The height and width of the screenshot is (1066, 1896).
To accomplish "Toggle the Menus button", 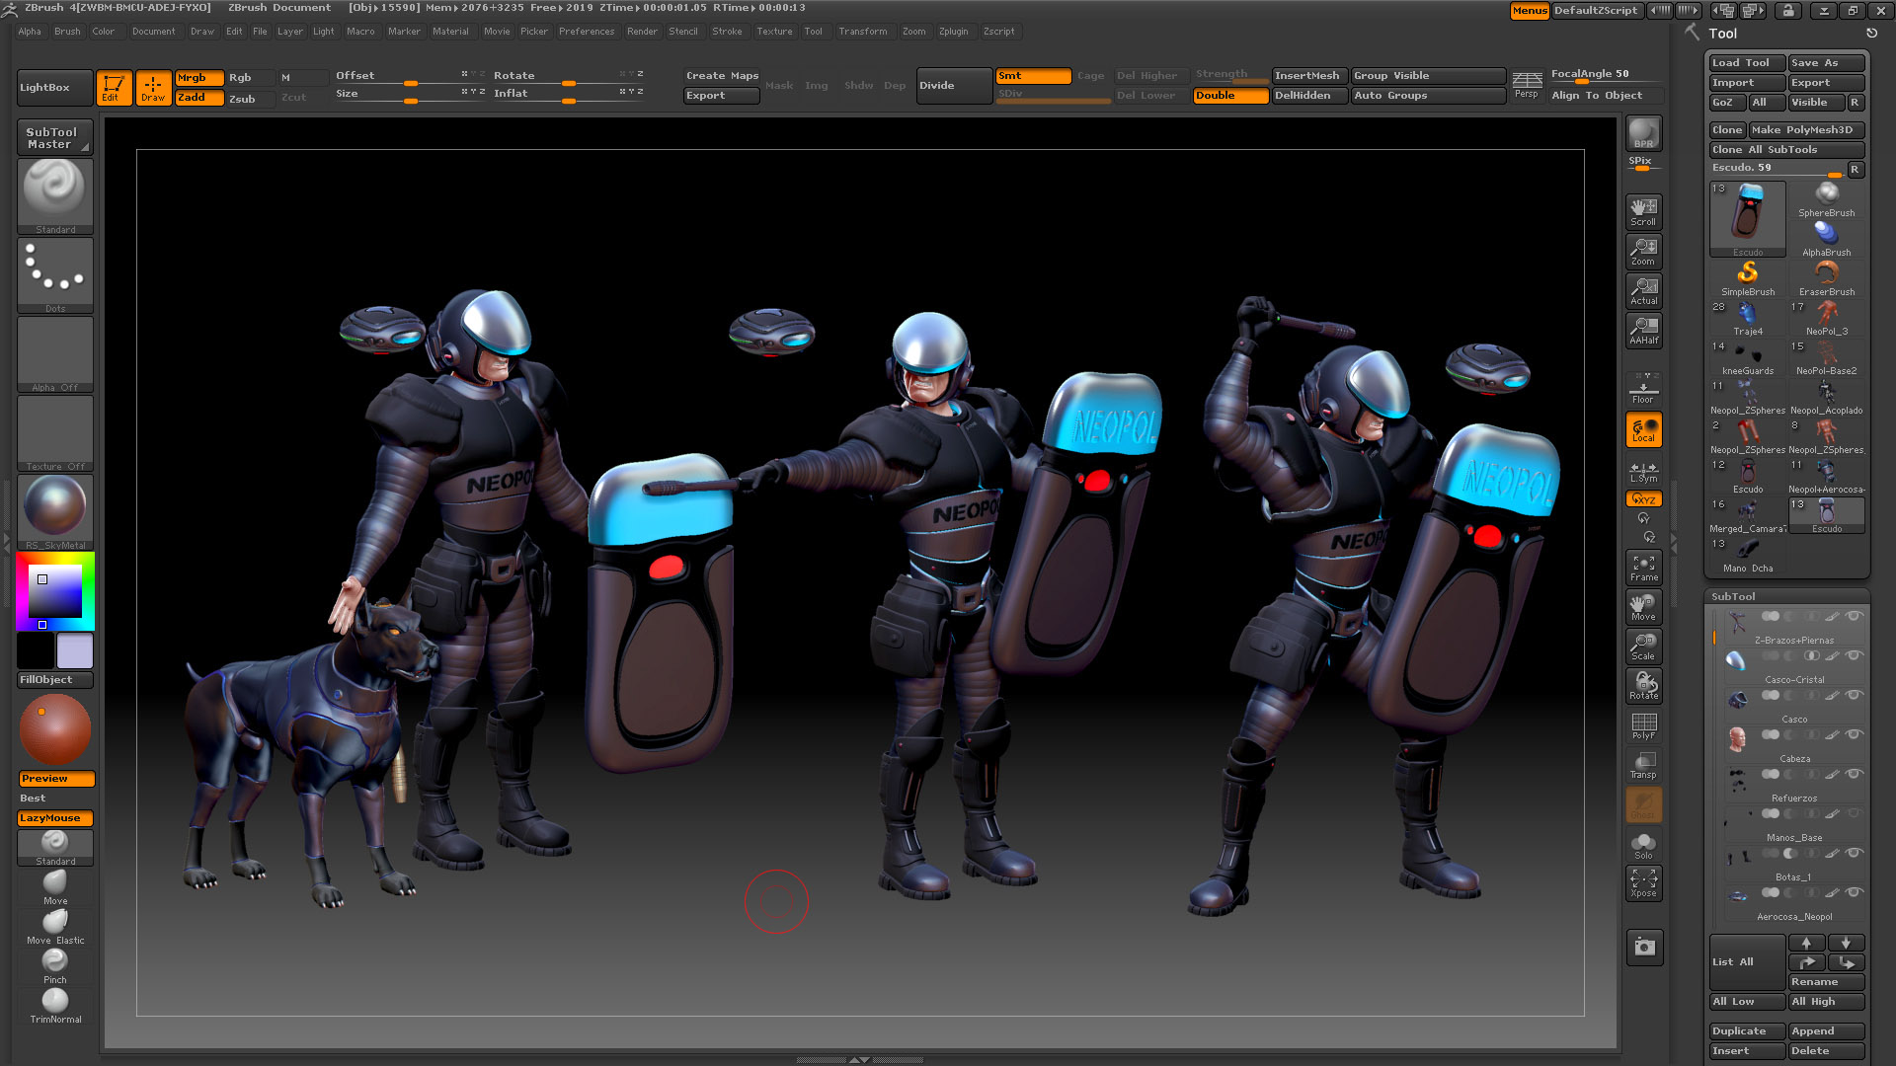I will tap(1530, 11).
